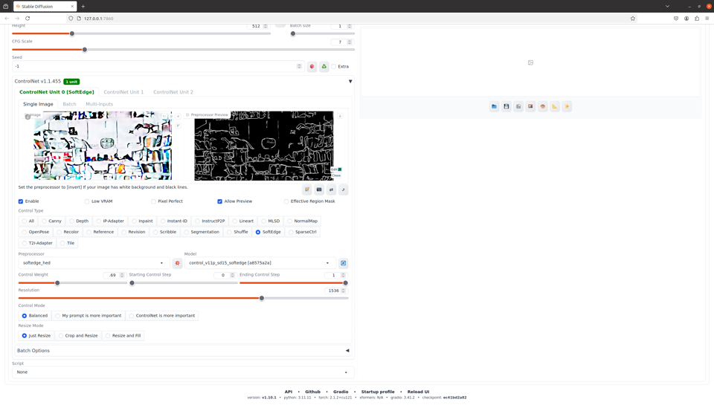Viewport: 714px width, 405px height.
Task: Click the green recycle reuse seed icon
Action: pos(324,66)
